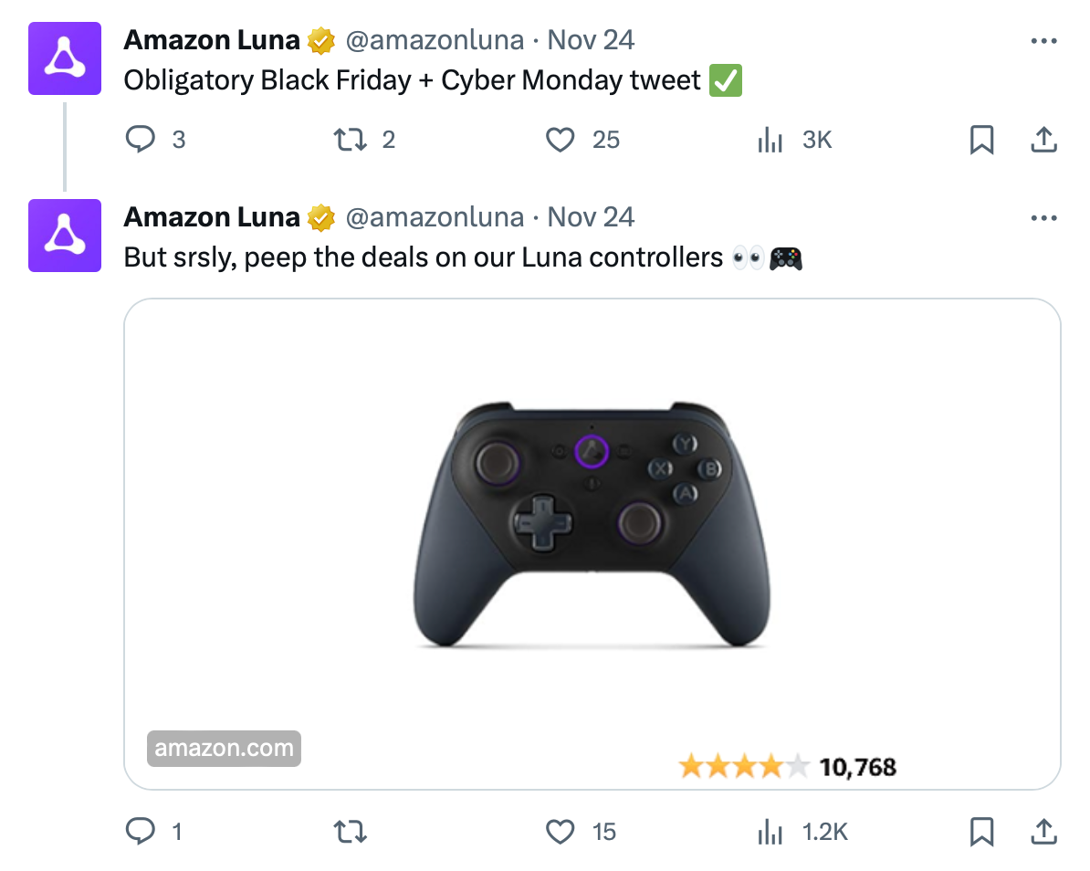Image resolution: width=1090 pixels, height=871 pixels.
Task: Click the Amazon Luna avatar on the first tweet
Action: coord(64,58)
